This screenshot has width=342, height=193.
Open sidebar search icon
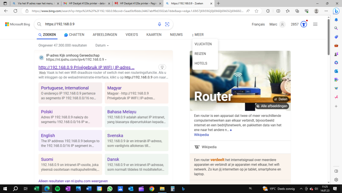pos(336,28)
